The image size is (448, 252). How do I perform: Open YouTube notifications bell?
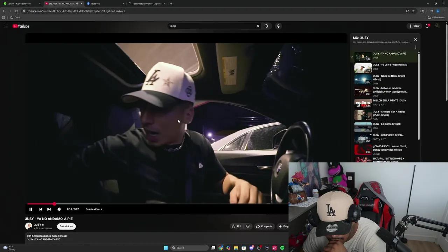pyautogui.click(x=427, y=26)
